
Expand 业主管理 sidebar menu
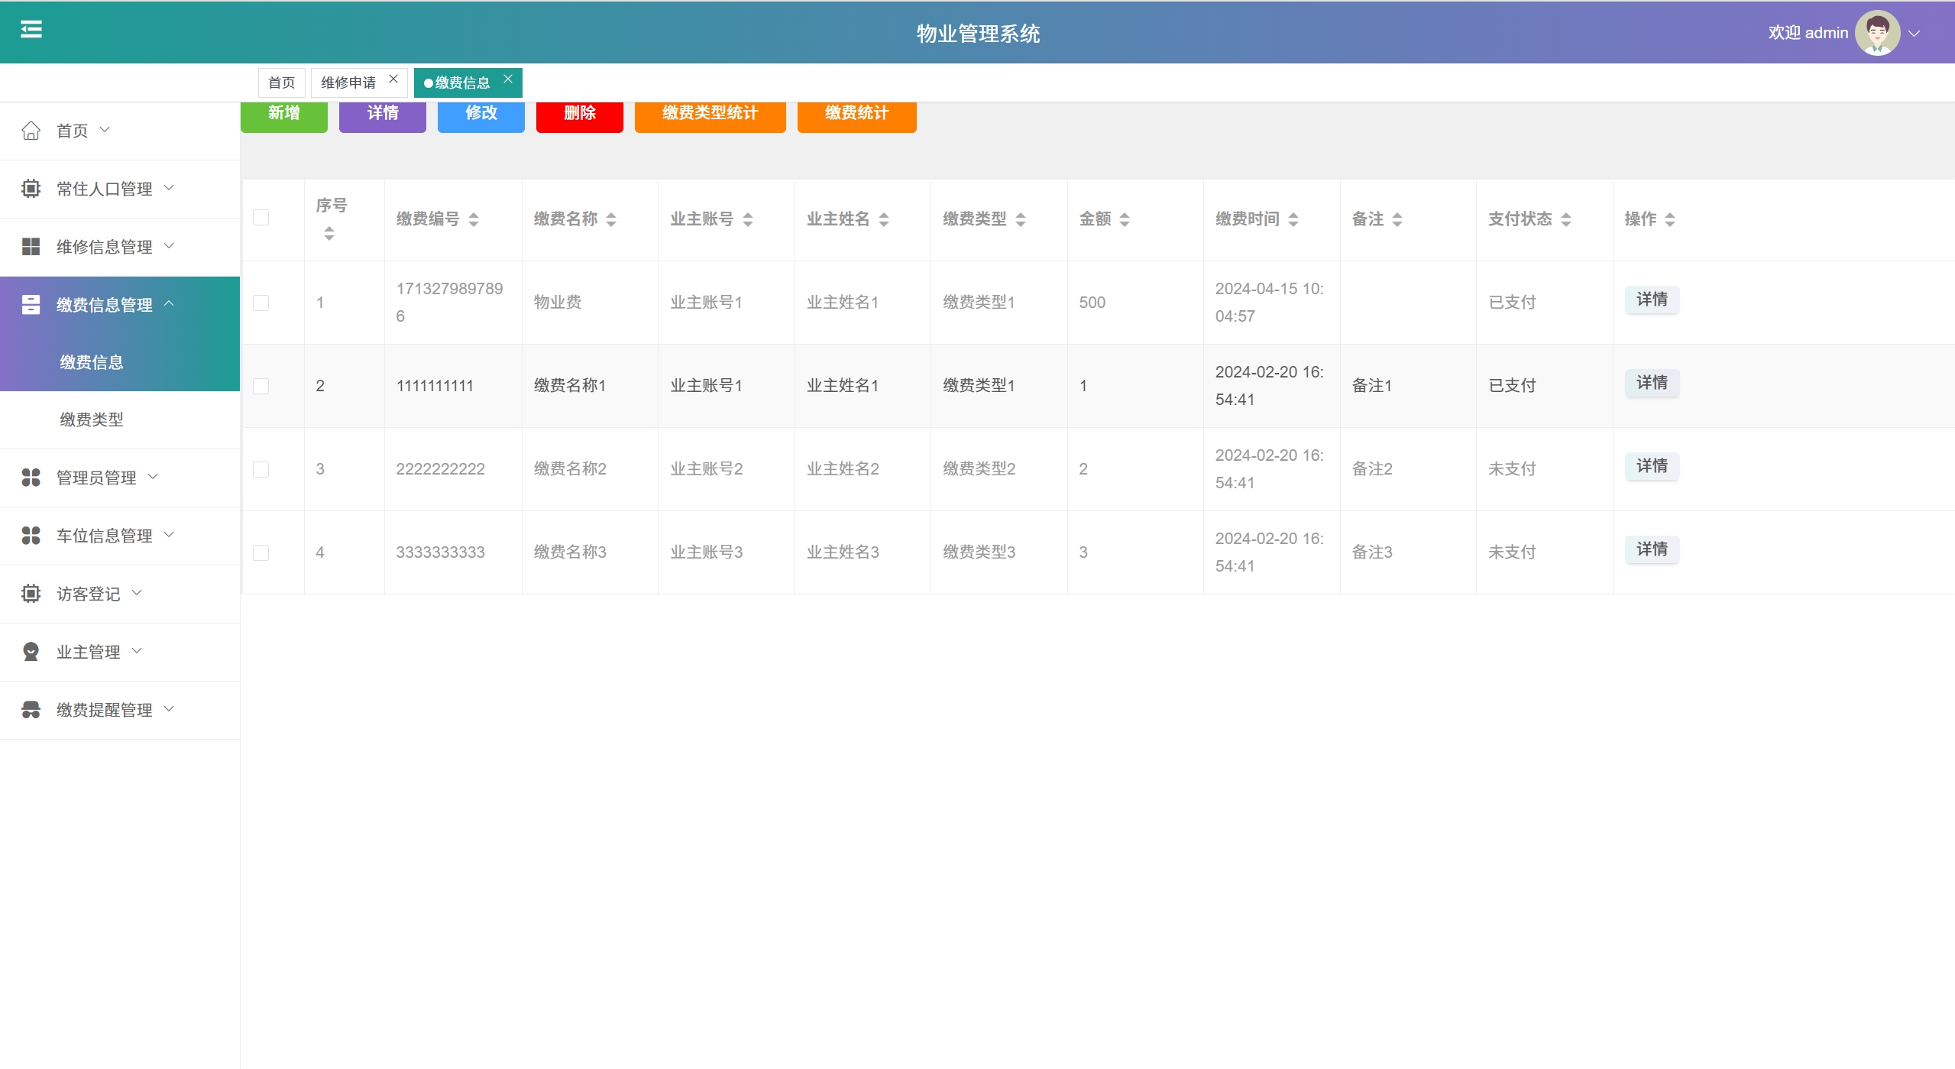pos(120,652)
